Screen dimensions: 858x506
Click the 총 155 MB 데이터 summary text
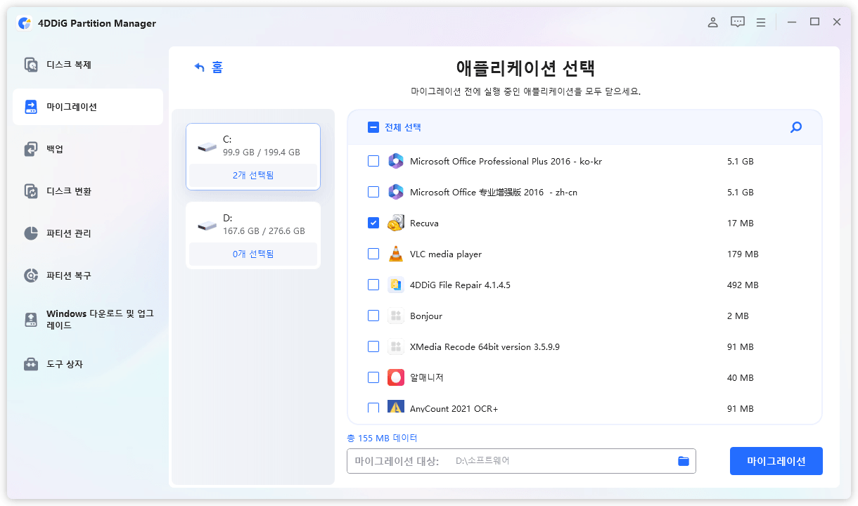coord(382,438)
